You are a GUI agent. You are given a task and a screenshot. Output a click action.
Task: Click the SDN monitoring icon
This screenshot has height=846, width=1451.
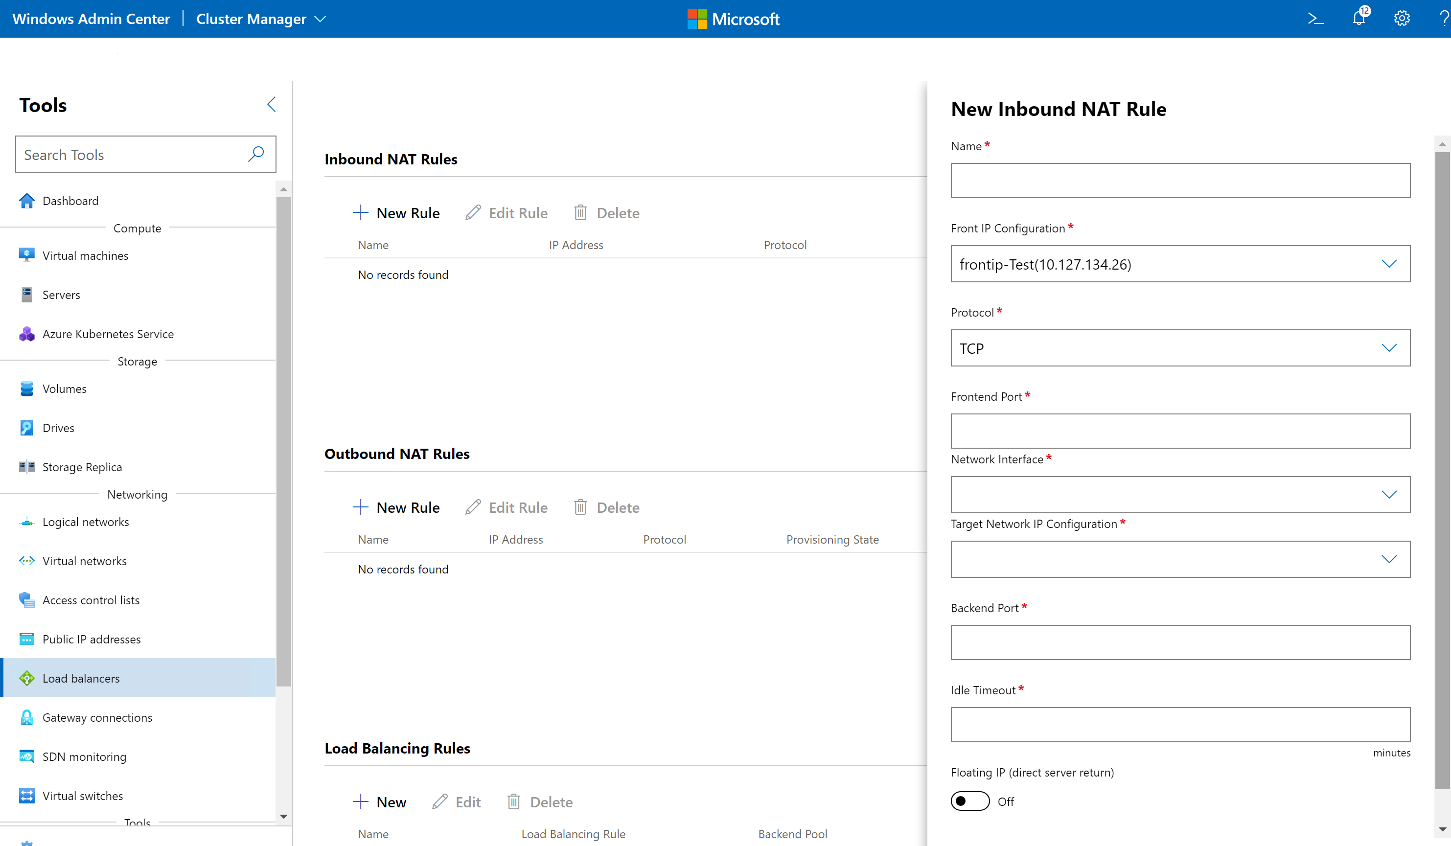coord(26,756)
